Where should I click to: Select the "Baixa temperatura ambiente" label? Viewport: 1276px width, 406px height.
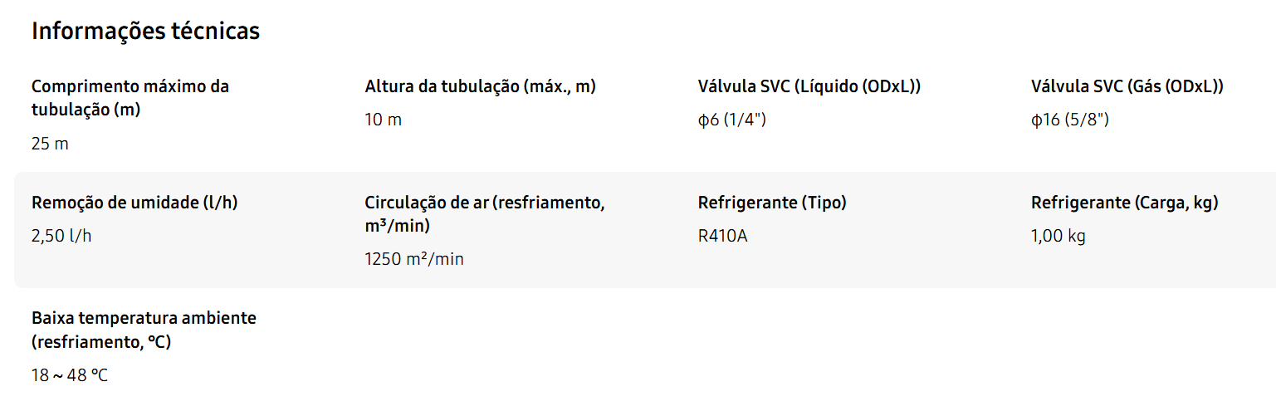point(144,330)
